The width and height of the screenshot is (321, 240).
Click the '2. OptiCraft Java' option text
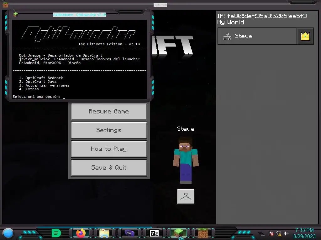[38, 82]
